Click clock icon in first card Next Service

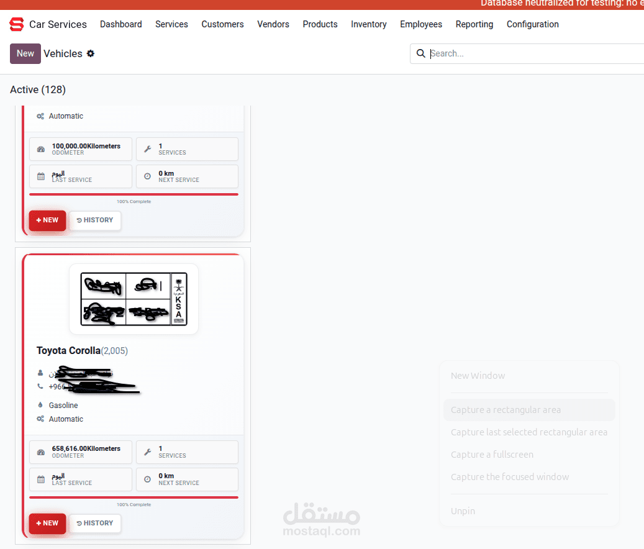point(147,176)
